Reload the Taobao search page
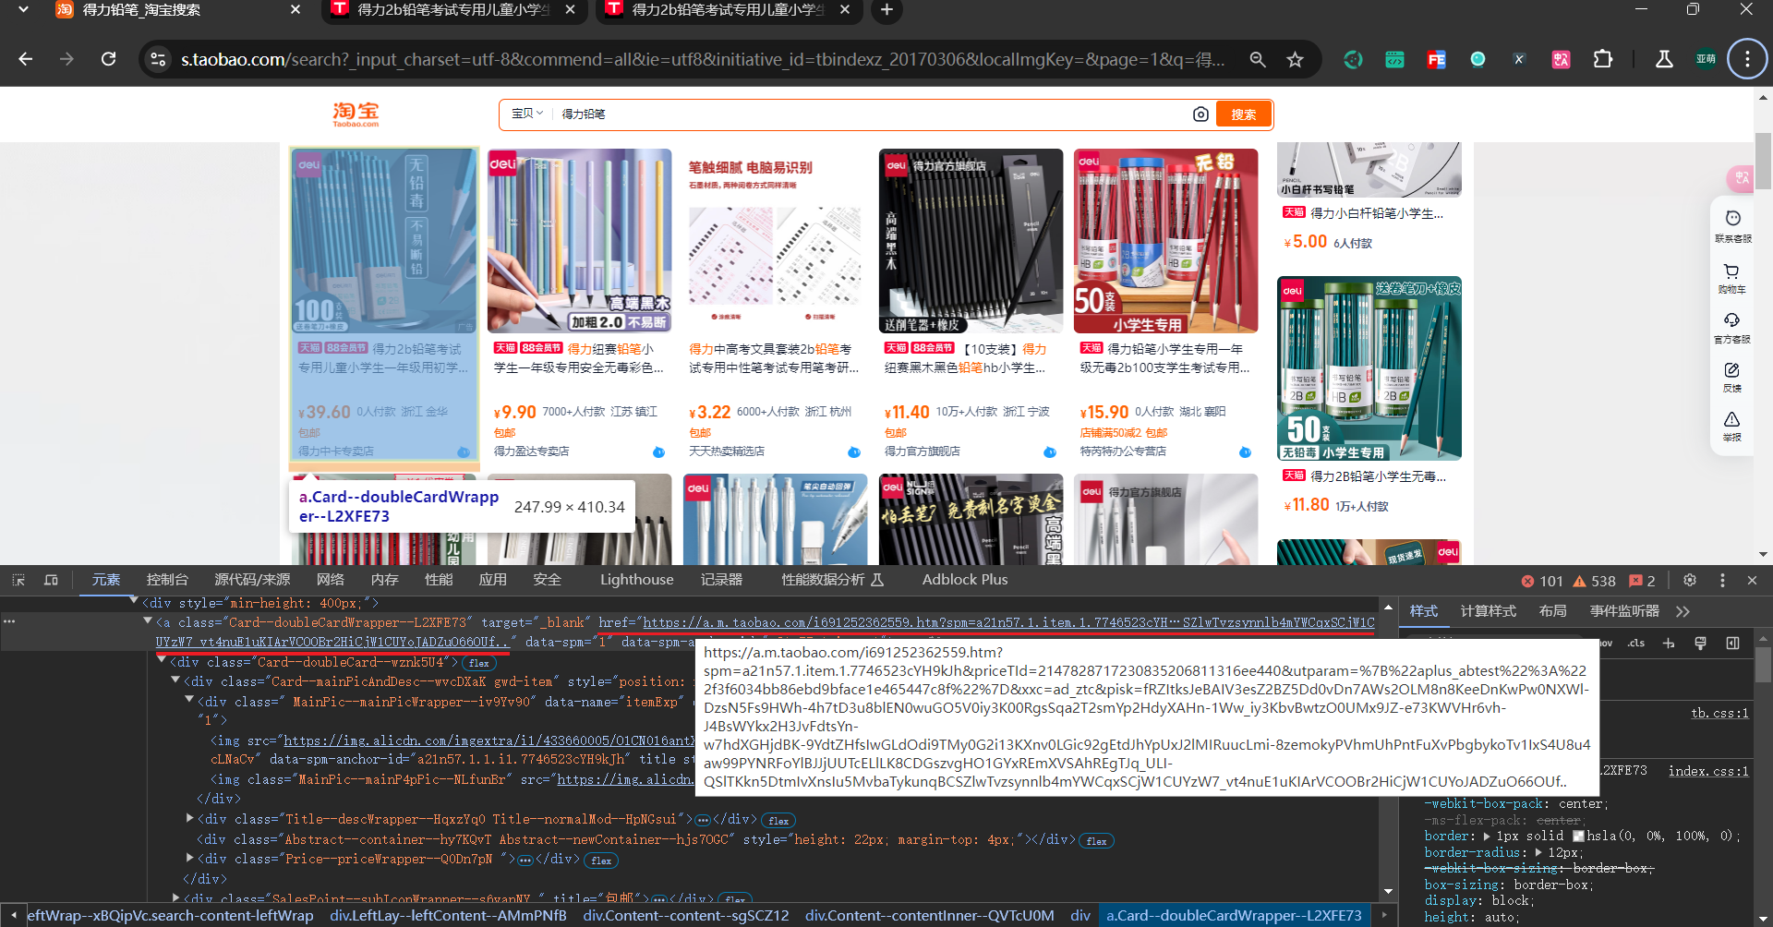Viewport: 1773px width, 927px height. point(108,59)
